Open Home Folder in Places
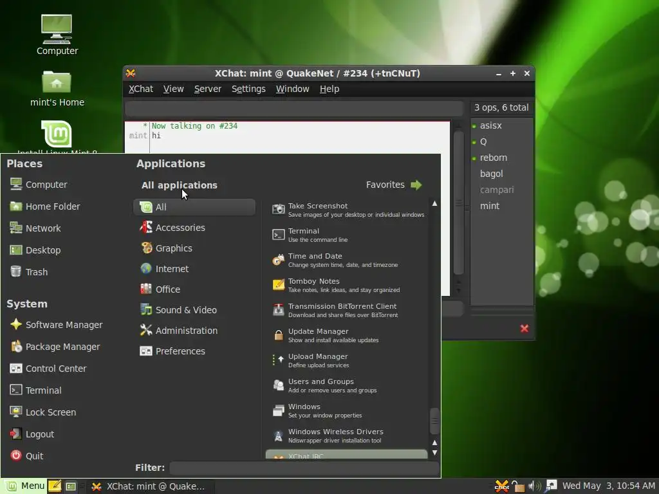The width and height of the screenshot is (659, 494). pos(45,206)
